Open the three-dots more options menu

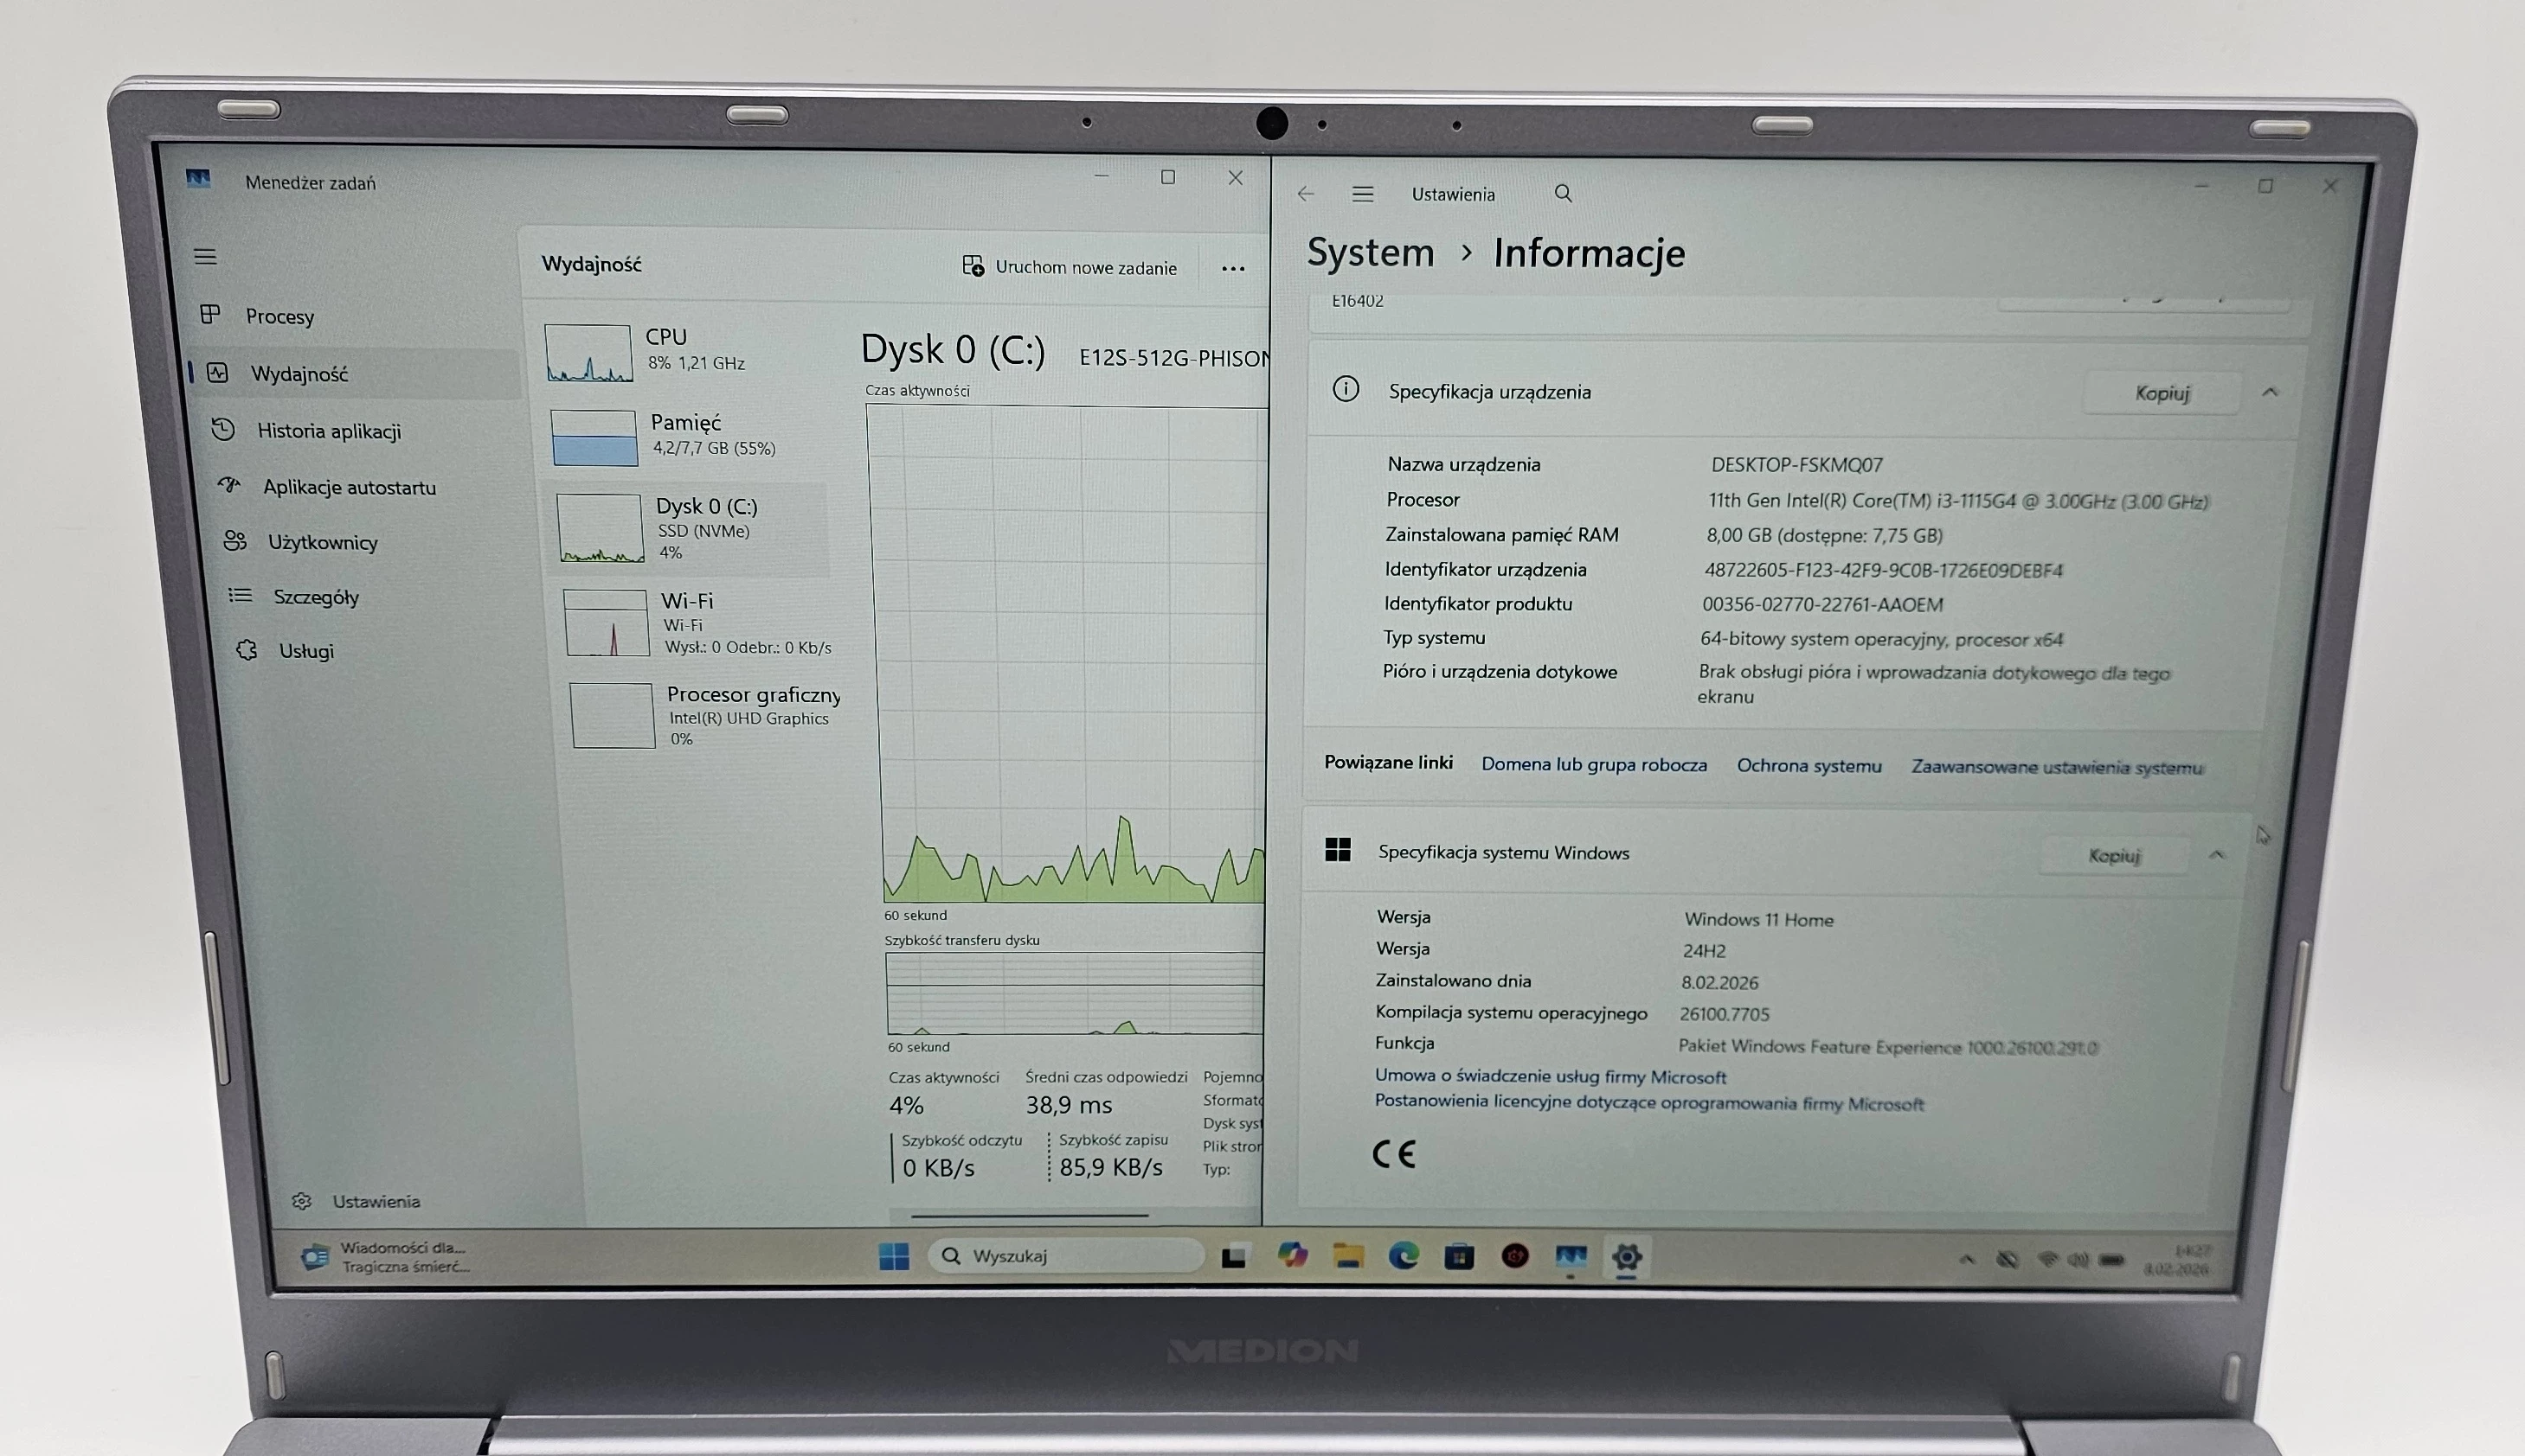[x=1233, y=268]
